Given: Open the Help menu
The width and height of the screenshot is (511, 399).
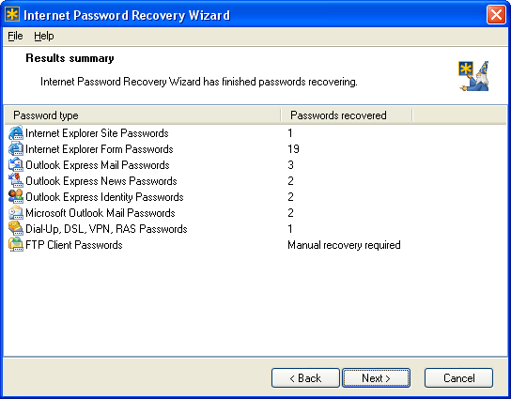Looking at the screenshot, I should (44, 36).
